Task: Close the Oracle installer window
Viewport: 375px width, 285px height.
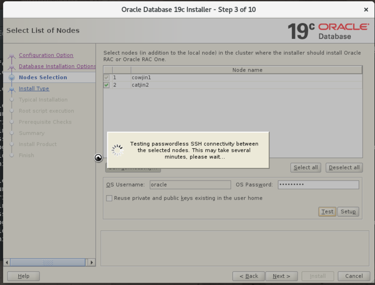Action: click(x=366, y=10)
